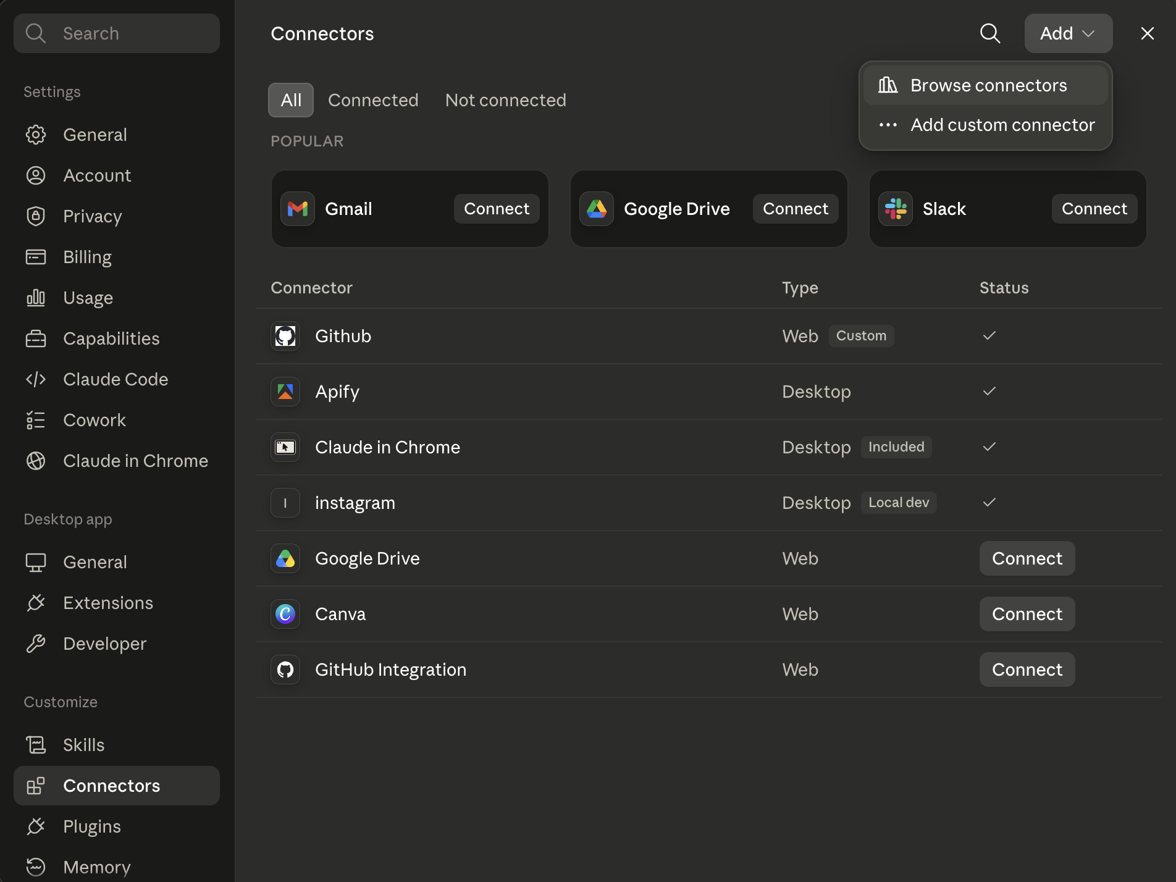This screenshot has height=882, width=1176.
Task: Click the Github cat logo in connector list
Action: [x=285, y=336]
